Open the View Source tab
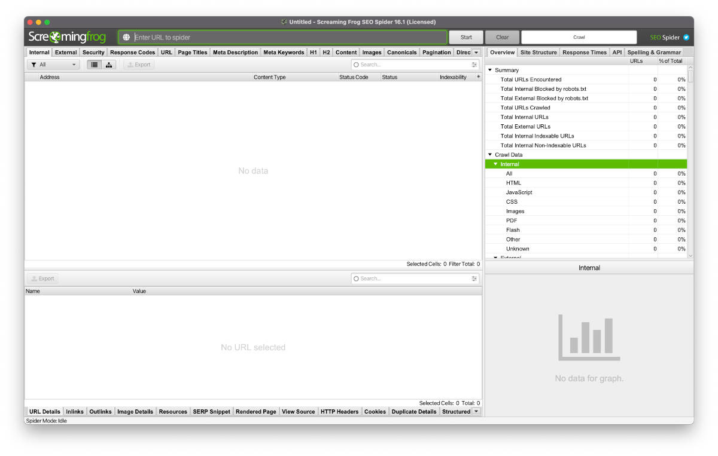 [298, 412]
